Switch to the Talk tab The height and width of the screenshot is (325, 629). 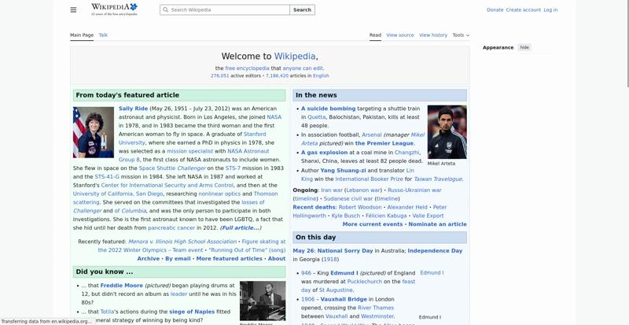[103, 35]
